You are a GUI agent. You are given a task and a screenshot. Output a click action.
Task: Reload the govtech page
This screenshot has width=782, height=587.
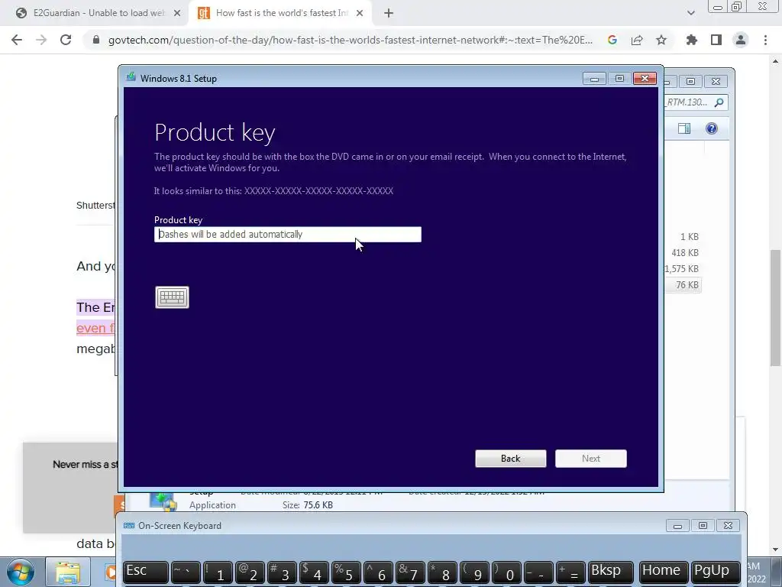pos(66,40)
